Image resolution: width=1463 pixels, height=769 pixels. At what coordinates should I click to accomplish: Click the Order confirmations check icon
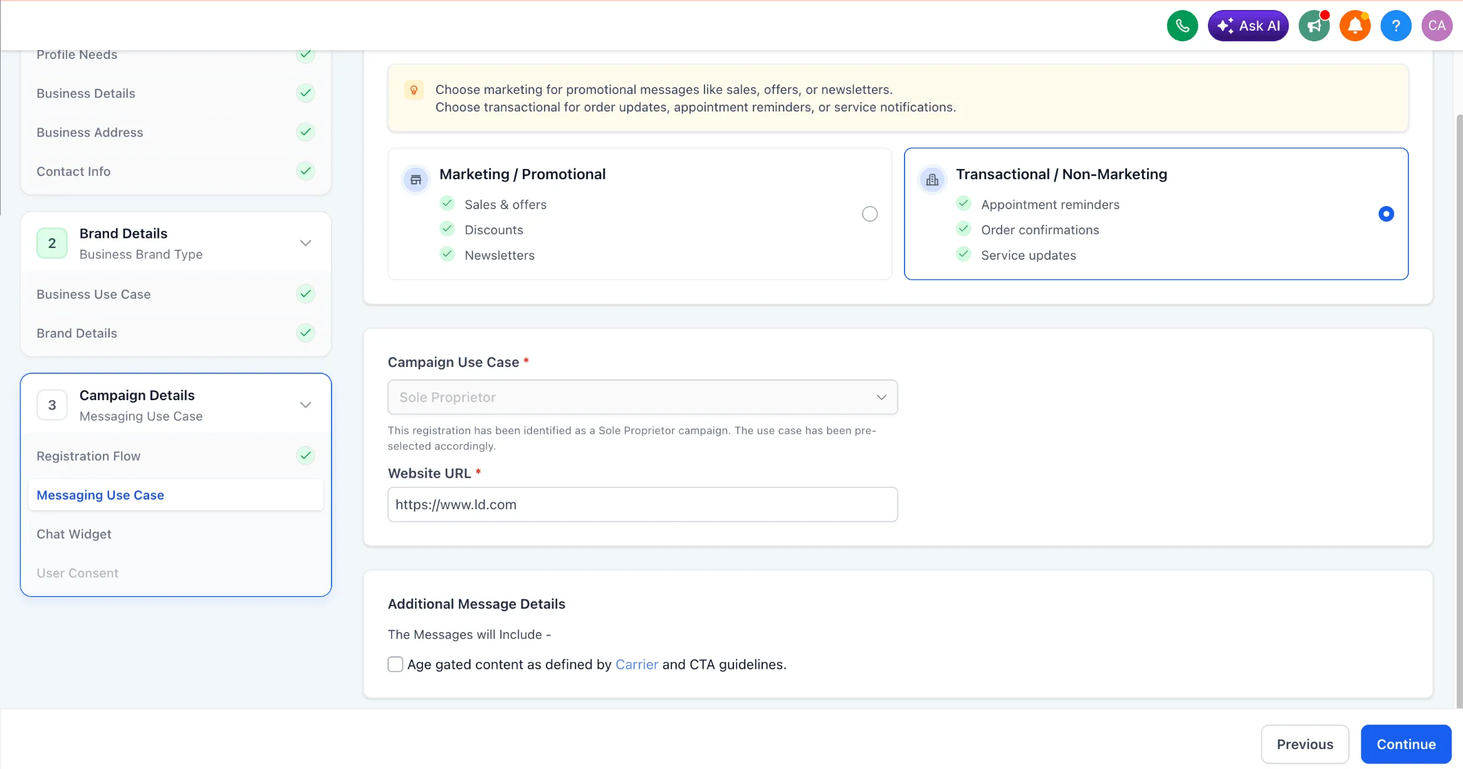coord(963,229)
